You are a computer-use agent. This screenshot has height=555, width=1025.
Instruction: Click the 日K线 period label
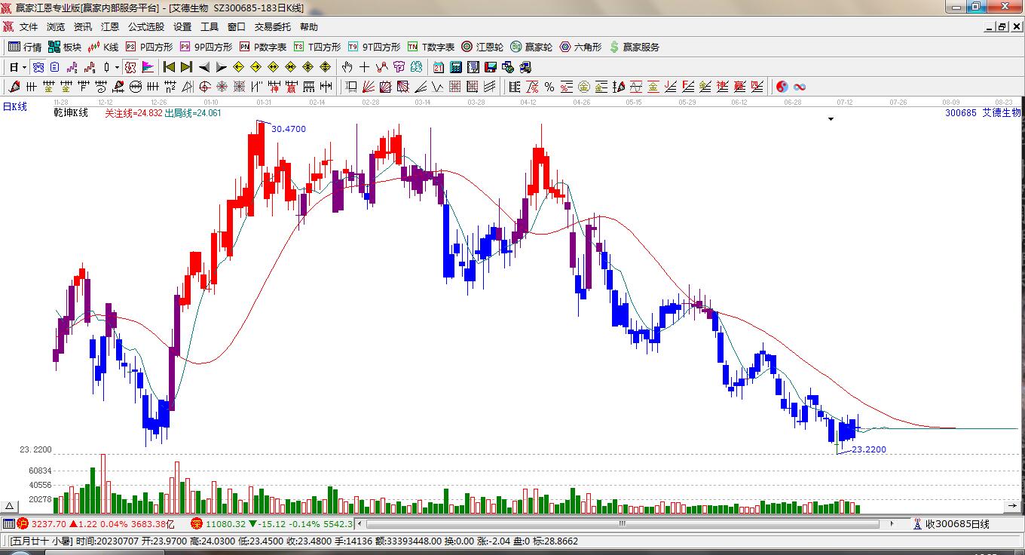pos(14,107)
